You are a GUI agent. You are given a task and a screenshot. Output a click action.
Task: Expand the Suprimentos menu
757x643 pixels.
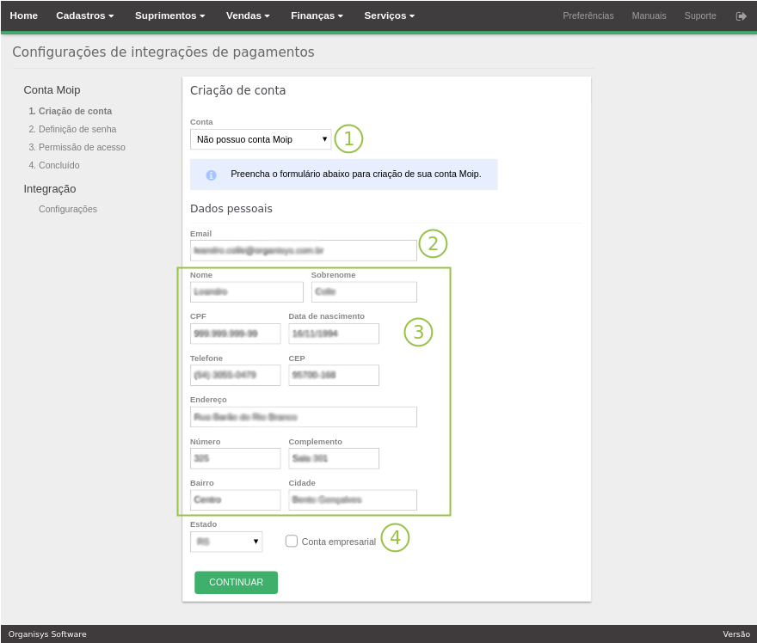[x=170, y=15]
